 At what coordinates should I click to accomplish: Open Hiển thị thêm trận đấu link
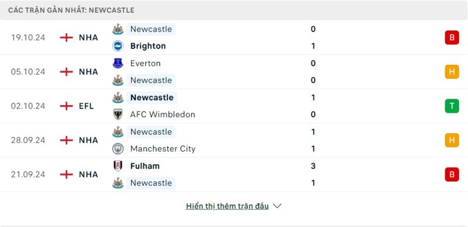[x=227, y=206]
